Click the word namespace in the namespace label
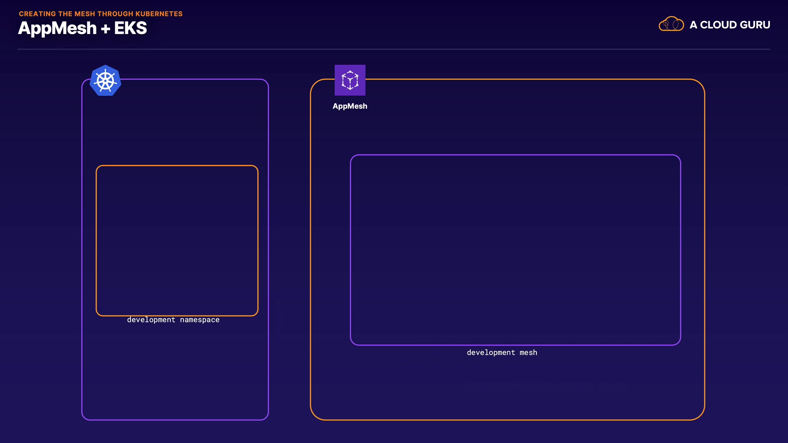 199,320
